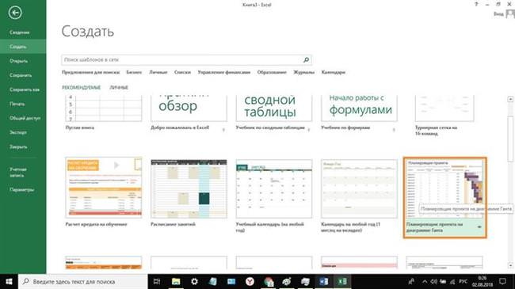Pin the formulas tutorial template
The height and width of the screenshot is (289, 515).
click(394, 130)
